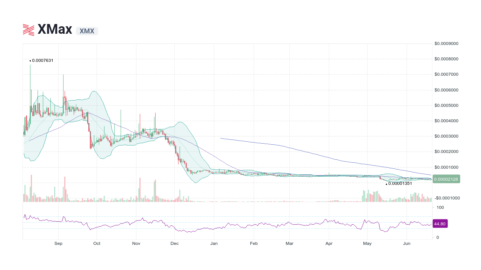The height and width of the screenshot is (270, 481).
Task: Click the $0.0009000 price axis label
Action: point(446,43)
